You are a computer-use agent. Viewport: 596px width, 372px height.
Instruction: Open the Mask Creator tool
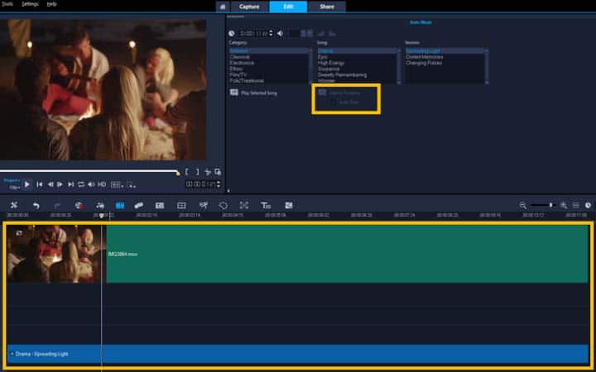(x=223, y=205)
